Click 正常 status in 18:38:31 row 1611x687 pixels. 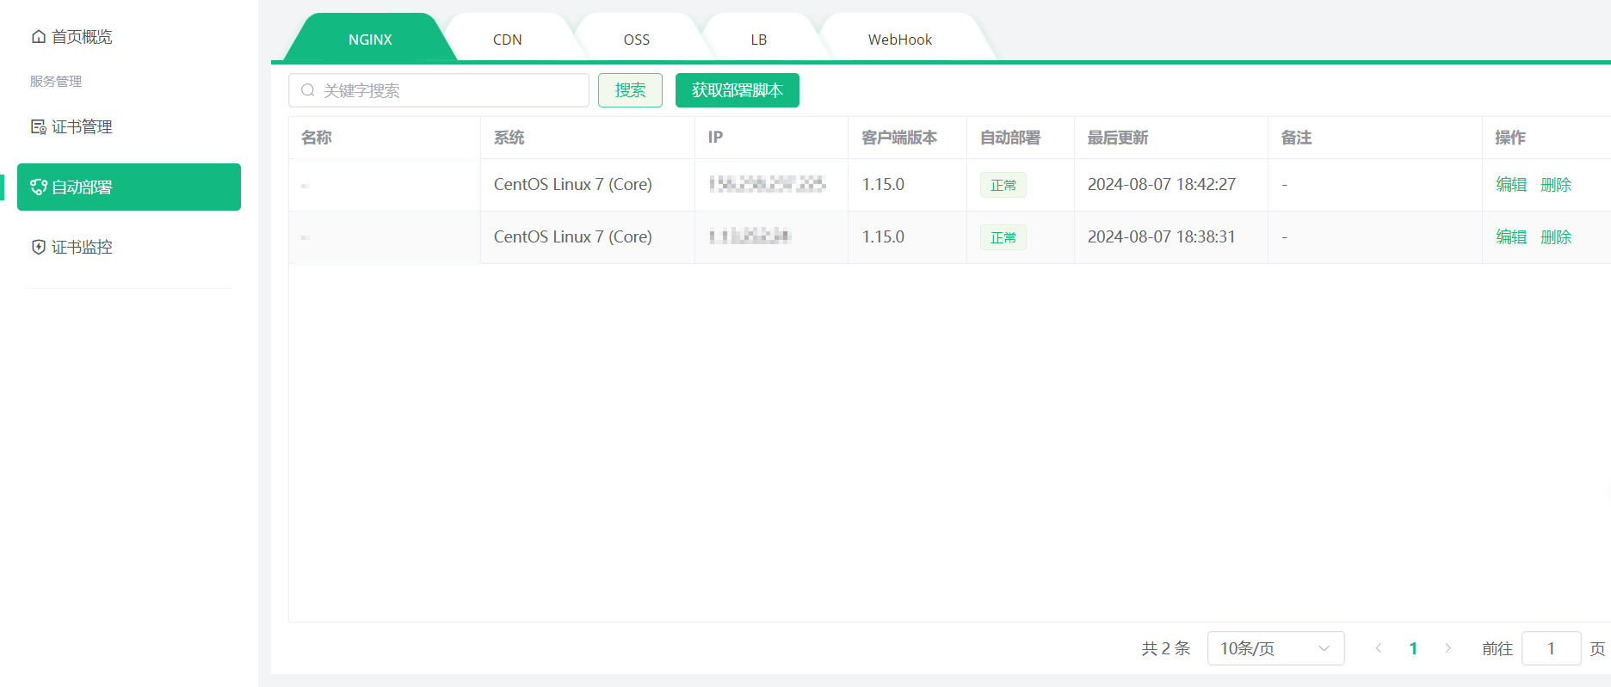[1003, 237]
